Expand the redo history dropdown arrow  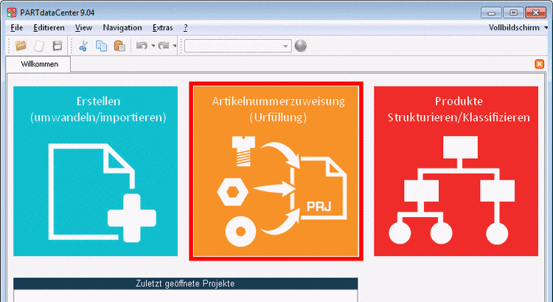[x=175, y=46]
